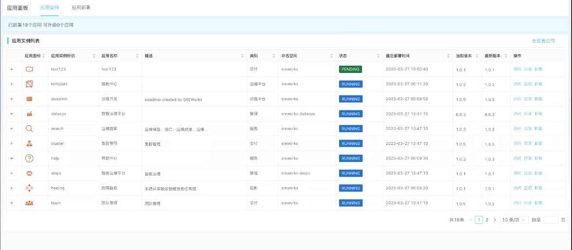The width and height of the screenshot is (572, 250).
Task: Click the team app people icon
Action: (x=29, y=203)
